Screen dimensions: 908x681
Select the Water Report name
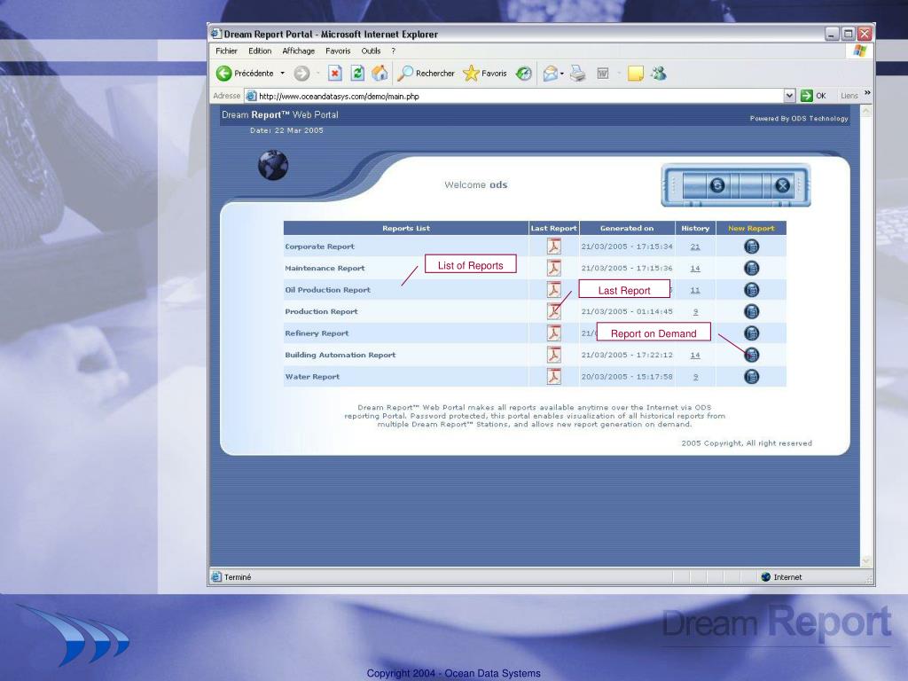(x=312, y=376)
